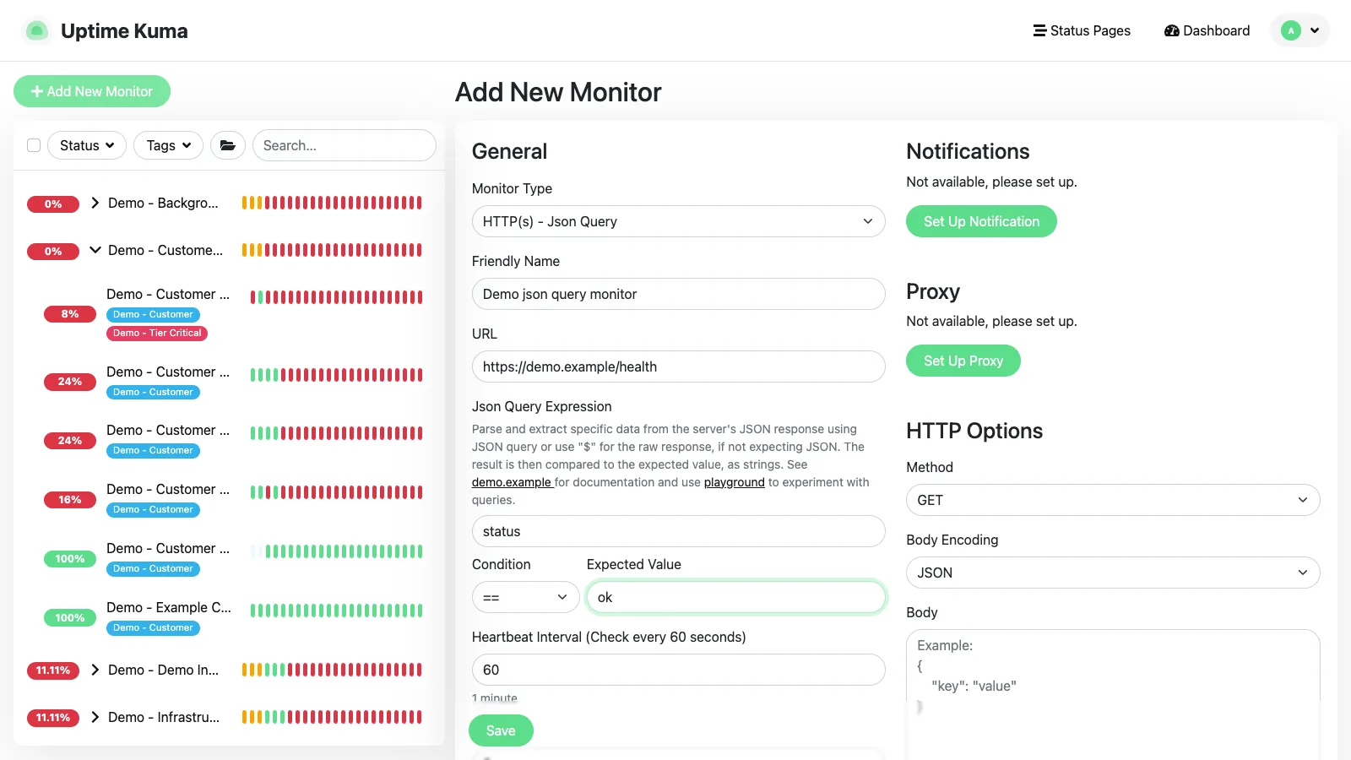
Task: Open the user avatar profile menu
Action: point(1299,30)
